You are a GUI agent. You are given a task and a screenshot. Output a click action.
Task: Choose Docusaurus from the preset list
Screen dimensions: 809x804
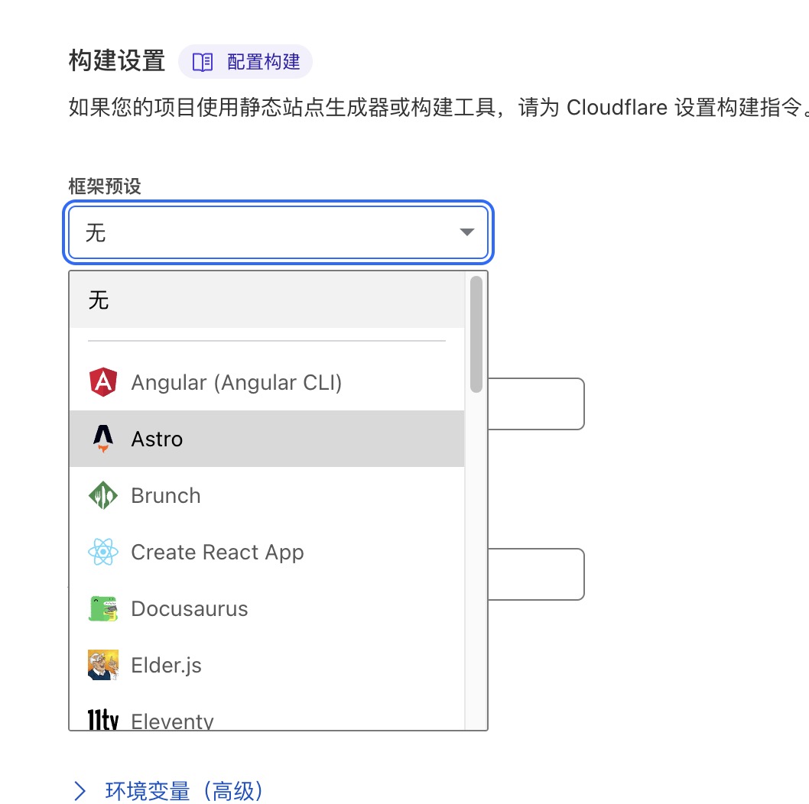point(190,608)
